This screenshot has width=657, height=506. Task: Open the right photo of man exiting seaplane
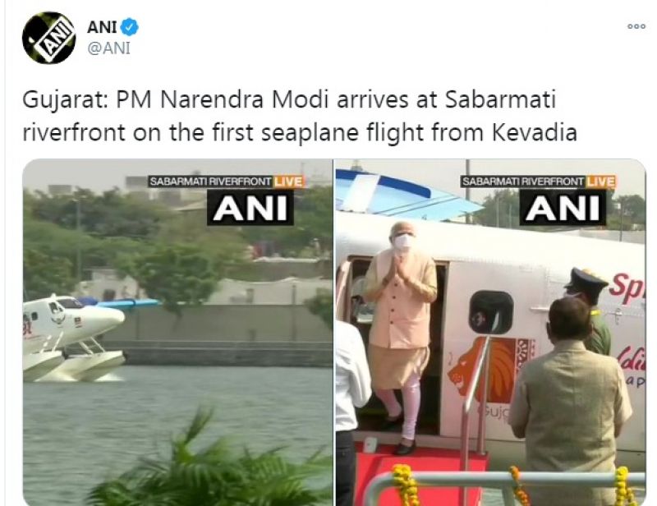pyautogui.click(x=490, y=332)
